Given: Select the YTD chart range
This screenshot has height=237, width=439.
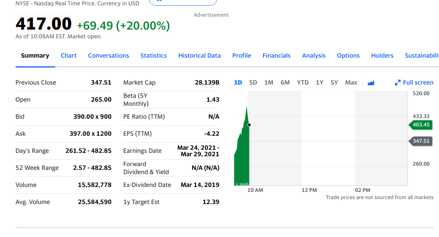Looking at the screenshot, I should click(x=303, y=82).
